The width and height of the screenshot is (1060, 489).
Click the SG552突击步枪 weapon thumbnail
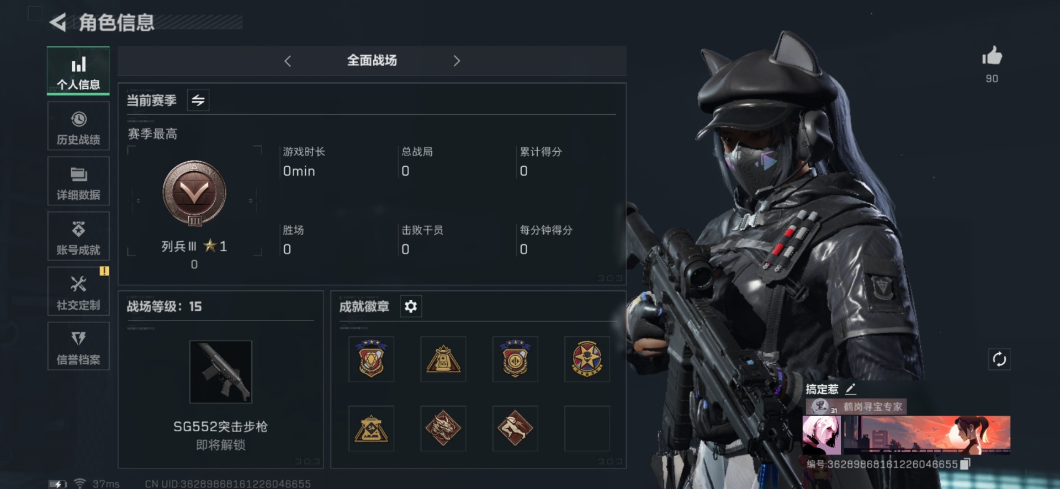tap(221, 371)
